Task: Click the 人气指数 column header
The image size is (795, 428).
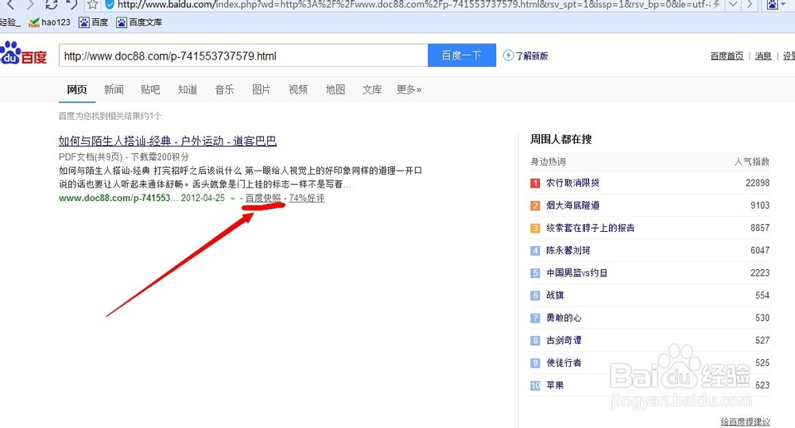Action: 752,162
